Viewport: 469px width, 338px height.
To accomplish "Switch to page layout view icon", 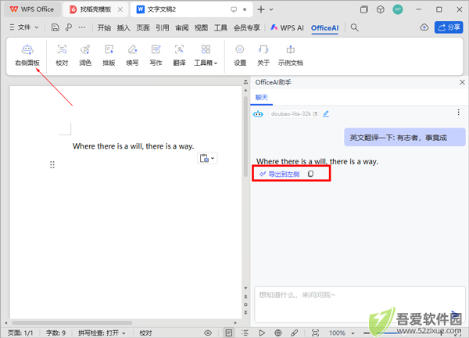I will pyautogui.click(x=229, y=333).
